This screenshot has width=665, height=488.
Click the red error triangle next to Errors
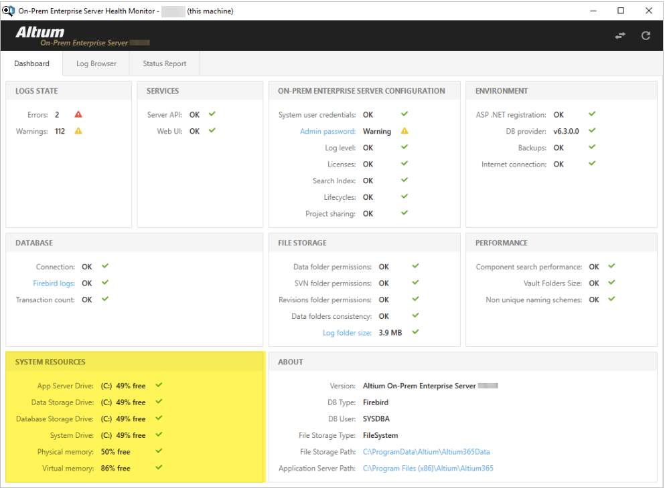(78, 114)
